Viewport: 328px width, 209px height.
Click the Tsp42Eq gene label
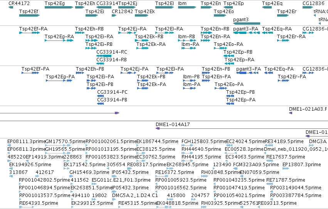click(272, 3)
